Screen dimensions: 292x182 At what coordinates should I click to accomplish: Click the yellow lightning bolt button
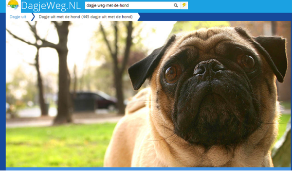point(184,5)
